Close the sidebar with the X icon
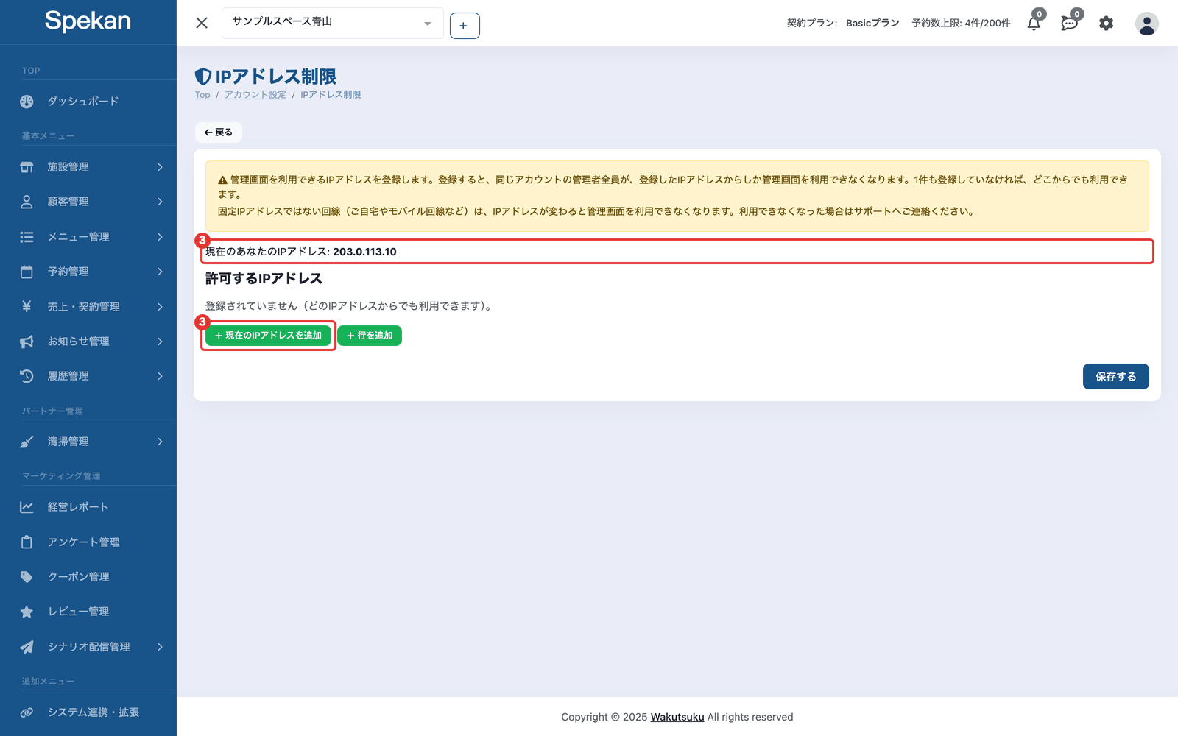This screenshot has height=736, width=1178. tap(202, 23)
